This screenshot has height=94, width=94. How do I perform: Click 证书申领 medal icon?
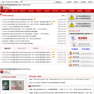coord(70,53)
